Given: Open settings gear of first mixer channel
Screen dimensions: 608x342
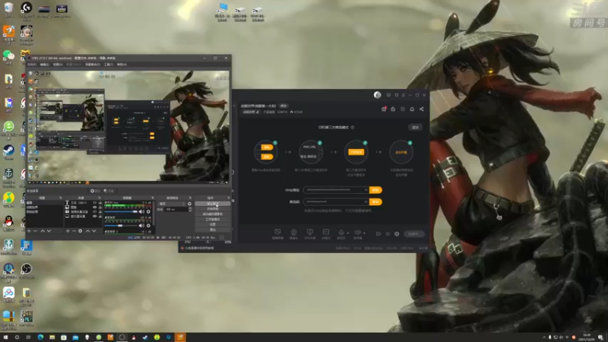Looking at the screenshot, I should pyautogui.click(x=148, y=212).
